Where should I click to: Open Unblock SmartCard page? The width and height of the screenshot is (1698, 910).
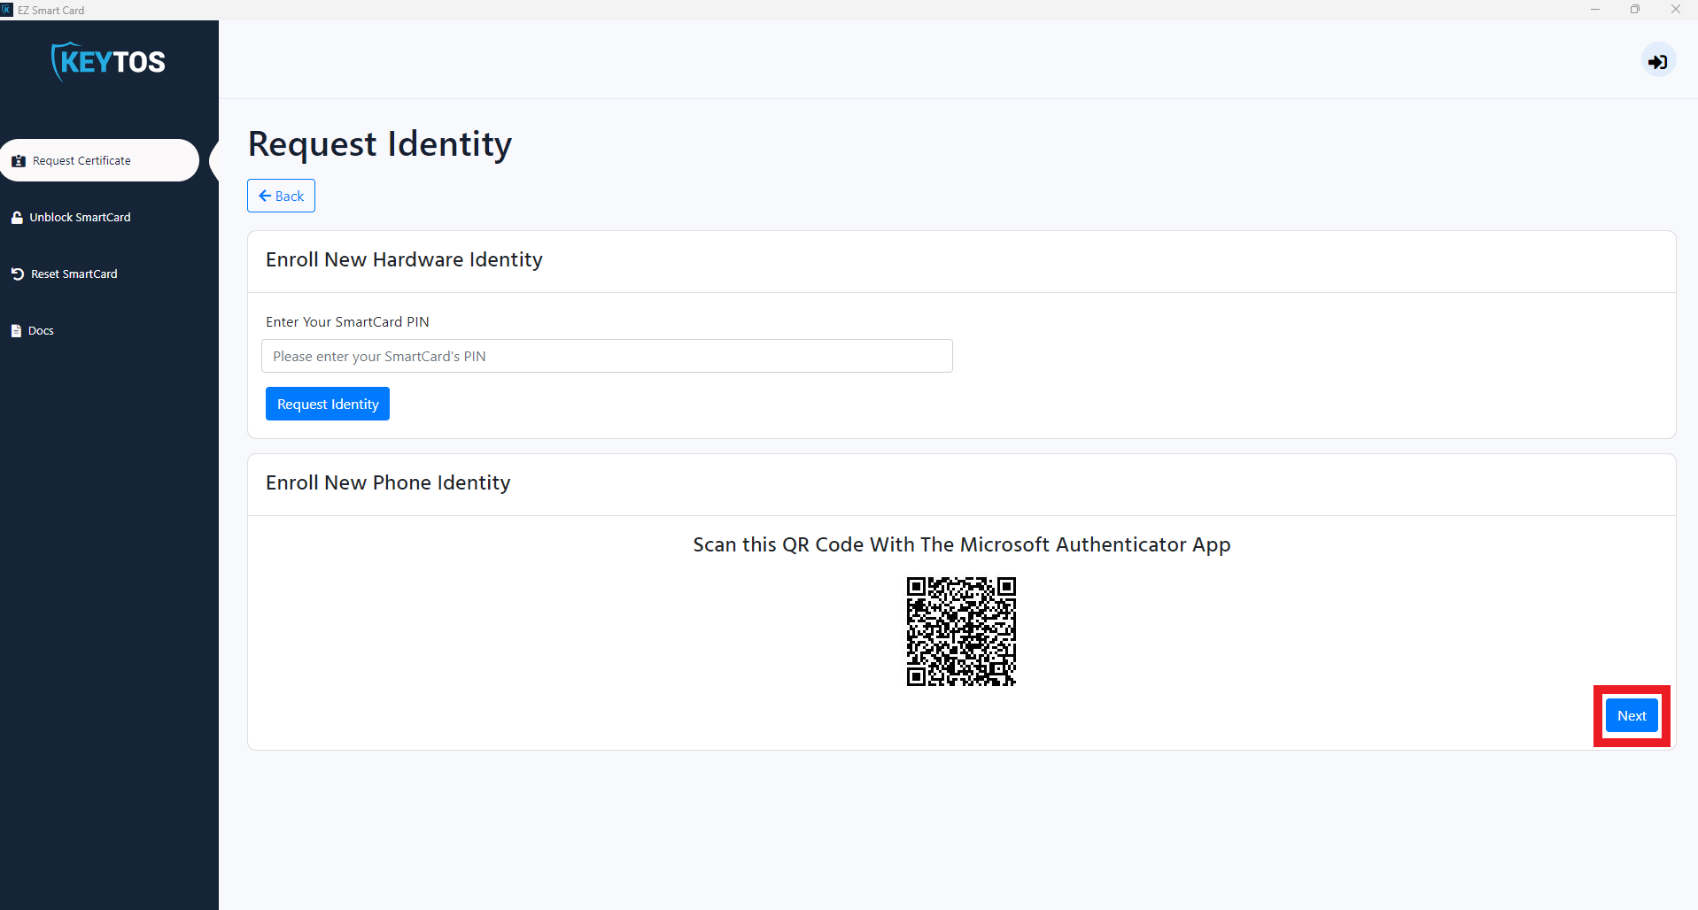(71, 217)
